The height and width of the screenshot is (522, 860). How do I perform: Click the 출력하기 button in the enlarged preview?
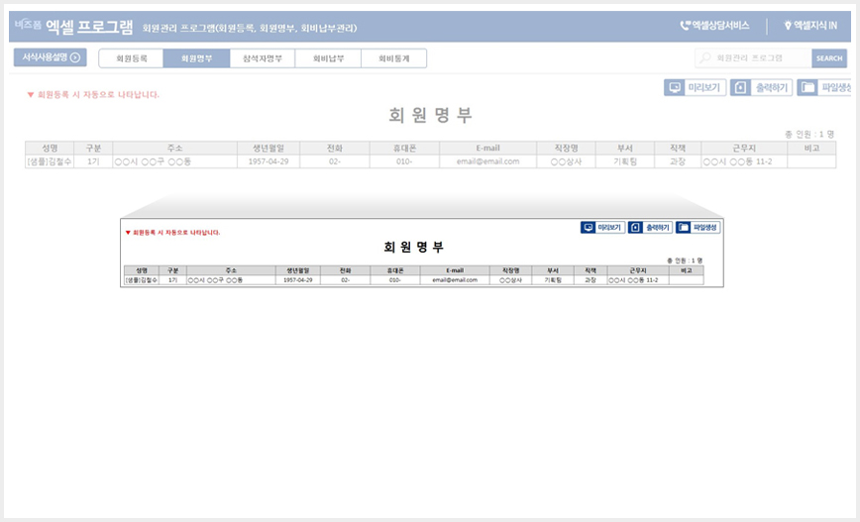[650, 227]
